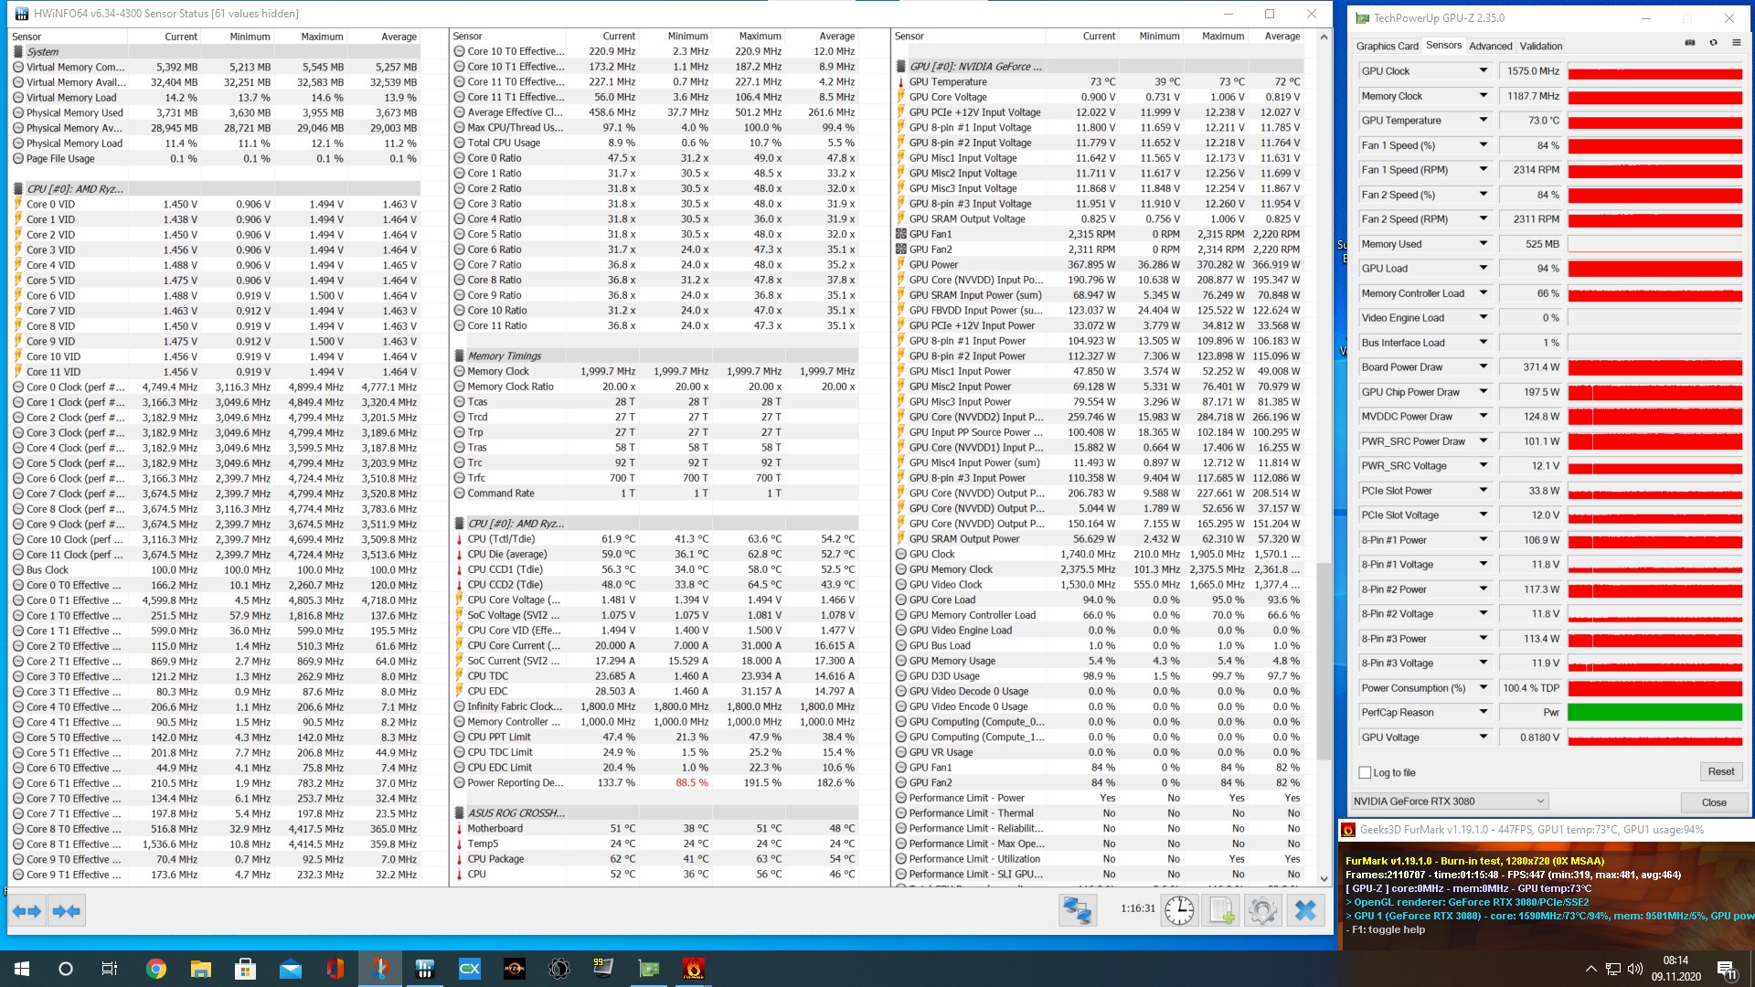1755x987 pixels.
Task: Start logging with the log file icon
Action: click(x=1221, y=910)
